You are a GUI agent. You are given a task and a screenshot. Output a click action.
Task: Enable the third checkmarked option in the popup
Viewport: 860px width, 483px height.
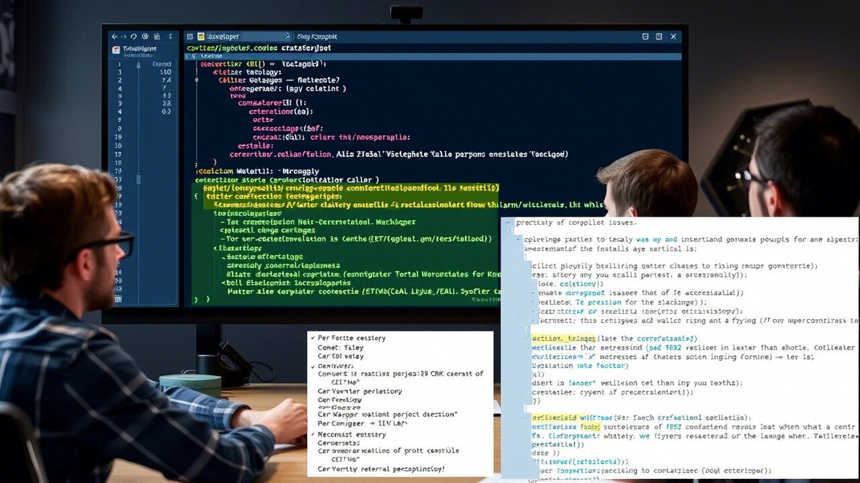pyautogui.click(x=312, y=434)
